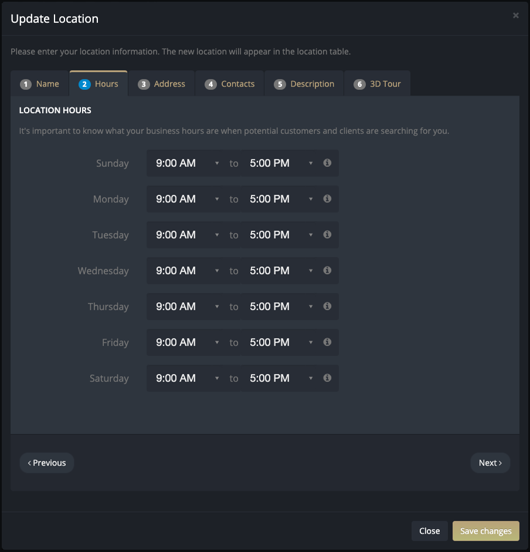Click the info icon for Monday hours
The width and height of the screenshot is (530, 552).
coord(327,199)
